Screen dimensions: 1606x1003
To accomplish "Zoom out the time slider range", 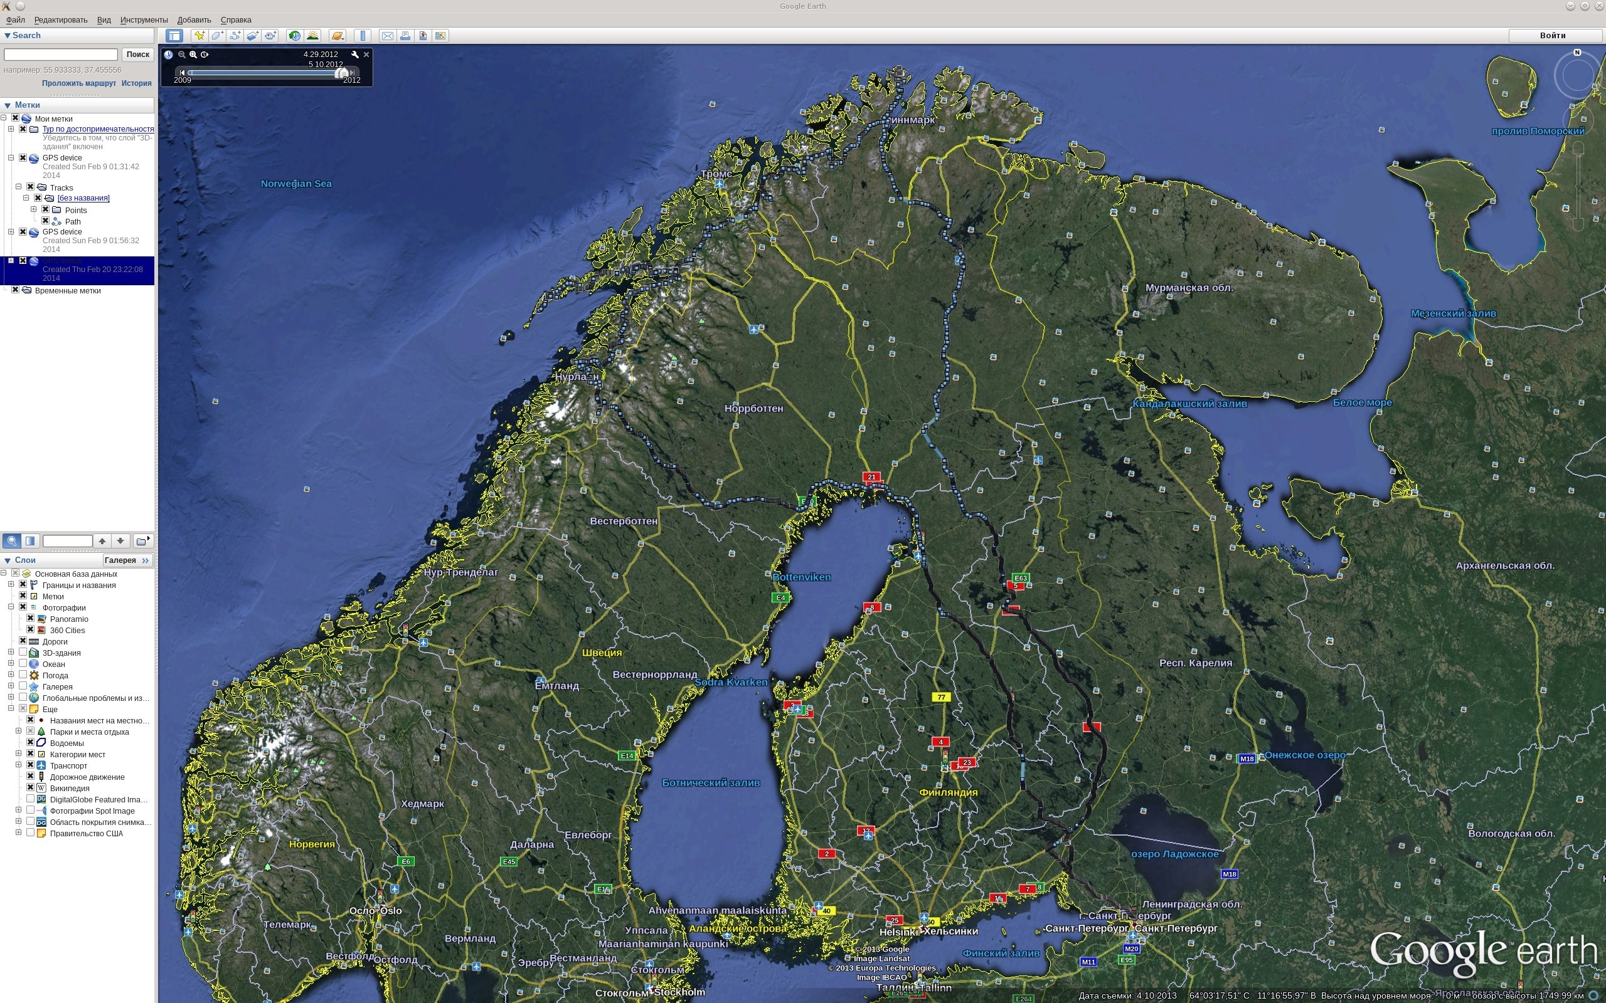I will [181, 55].
